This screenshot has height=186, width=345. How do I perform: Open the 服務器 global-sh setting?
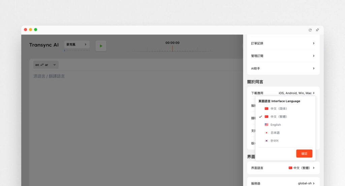coord(283,183)
